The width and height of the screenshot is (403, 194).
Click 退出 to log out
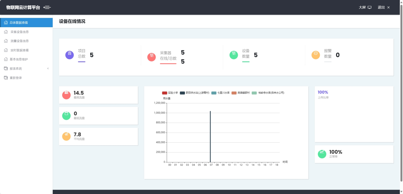pyautogui.click(x=384, y=8)
